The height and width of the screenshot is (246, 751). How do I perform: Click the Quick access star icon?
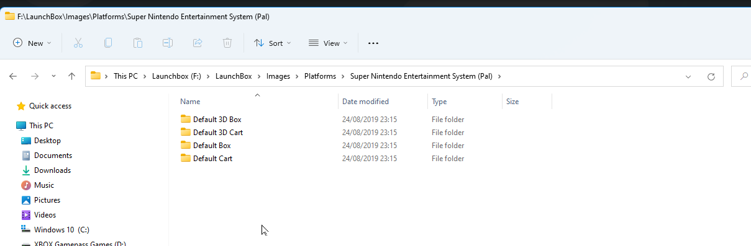(21, 106)
